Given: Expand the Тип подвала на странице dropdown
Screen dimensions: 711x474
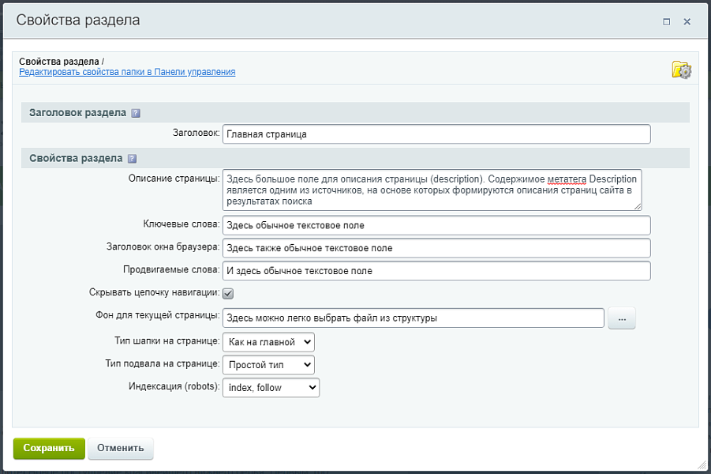Looking at the screenshot, I should [x=268, y=365].
